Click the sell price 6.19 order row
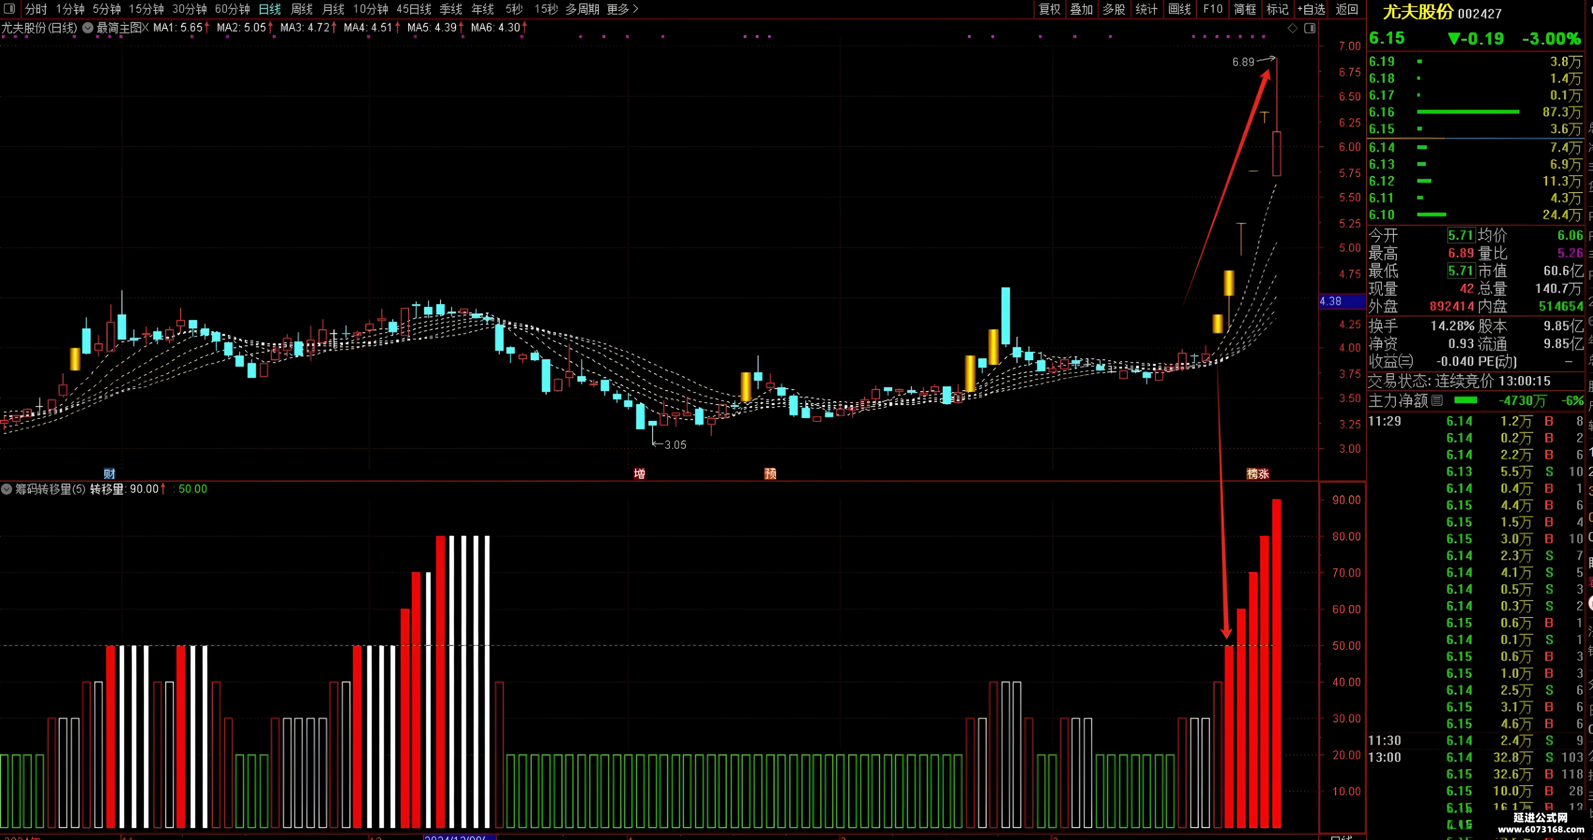Image resolution: width=1593 pixels, height=840 pixels. pos(1476,61)
